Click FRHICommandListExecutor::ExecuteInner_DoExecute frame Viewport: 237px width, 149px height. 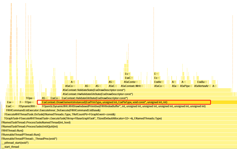(x=121, y=110)
